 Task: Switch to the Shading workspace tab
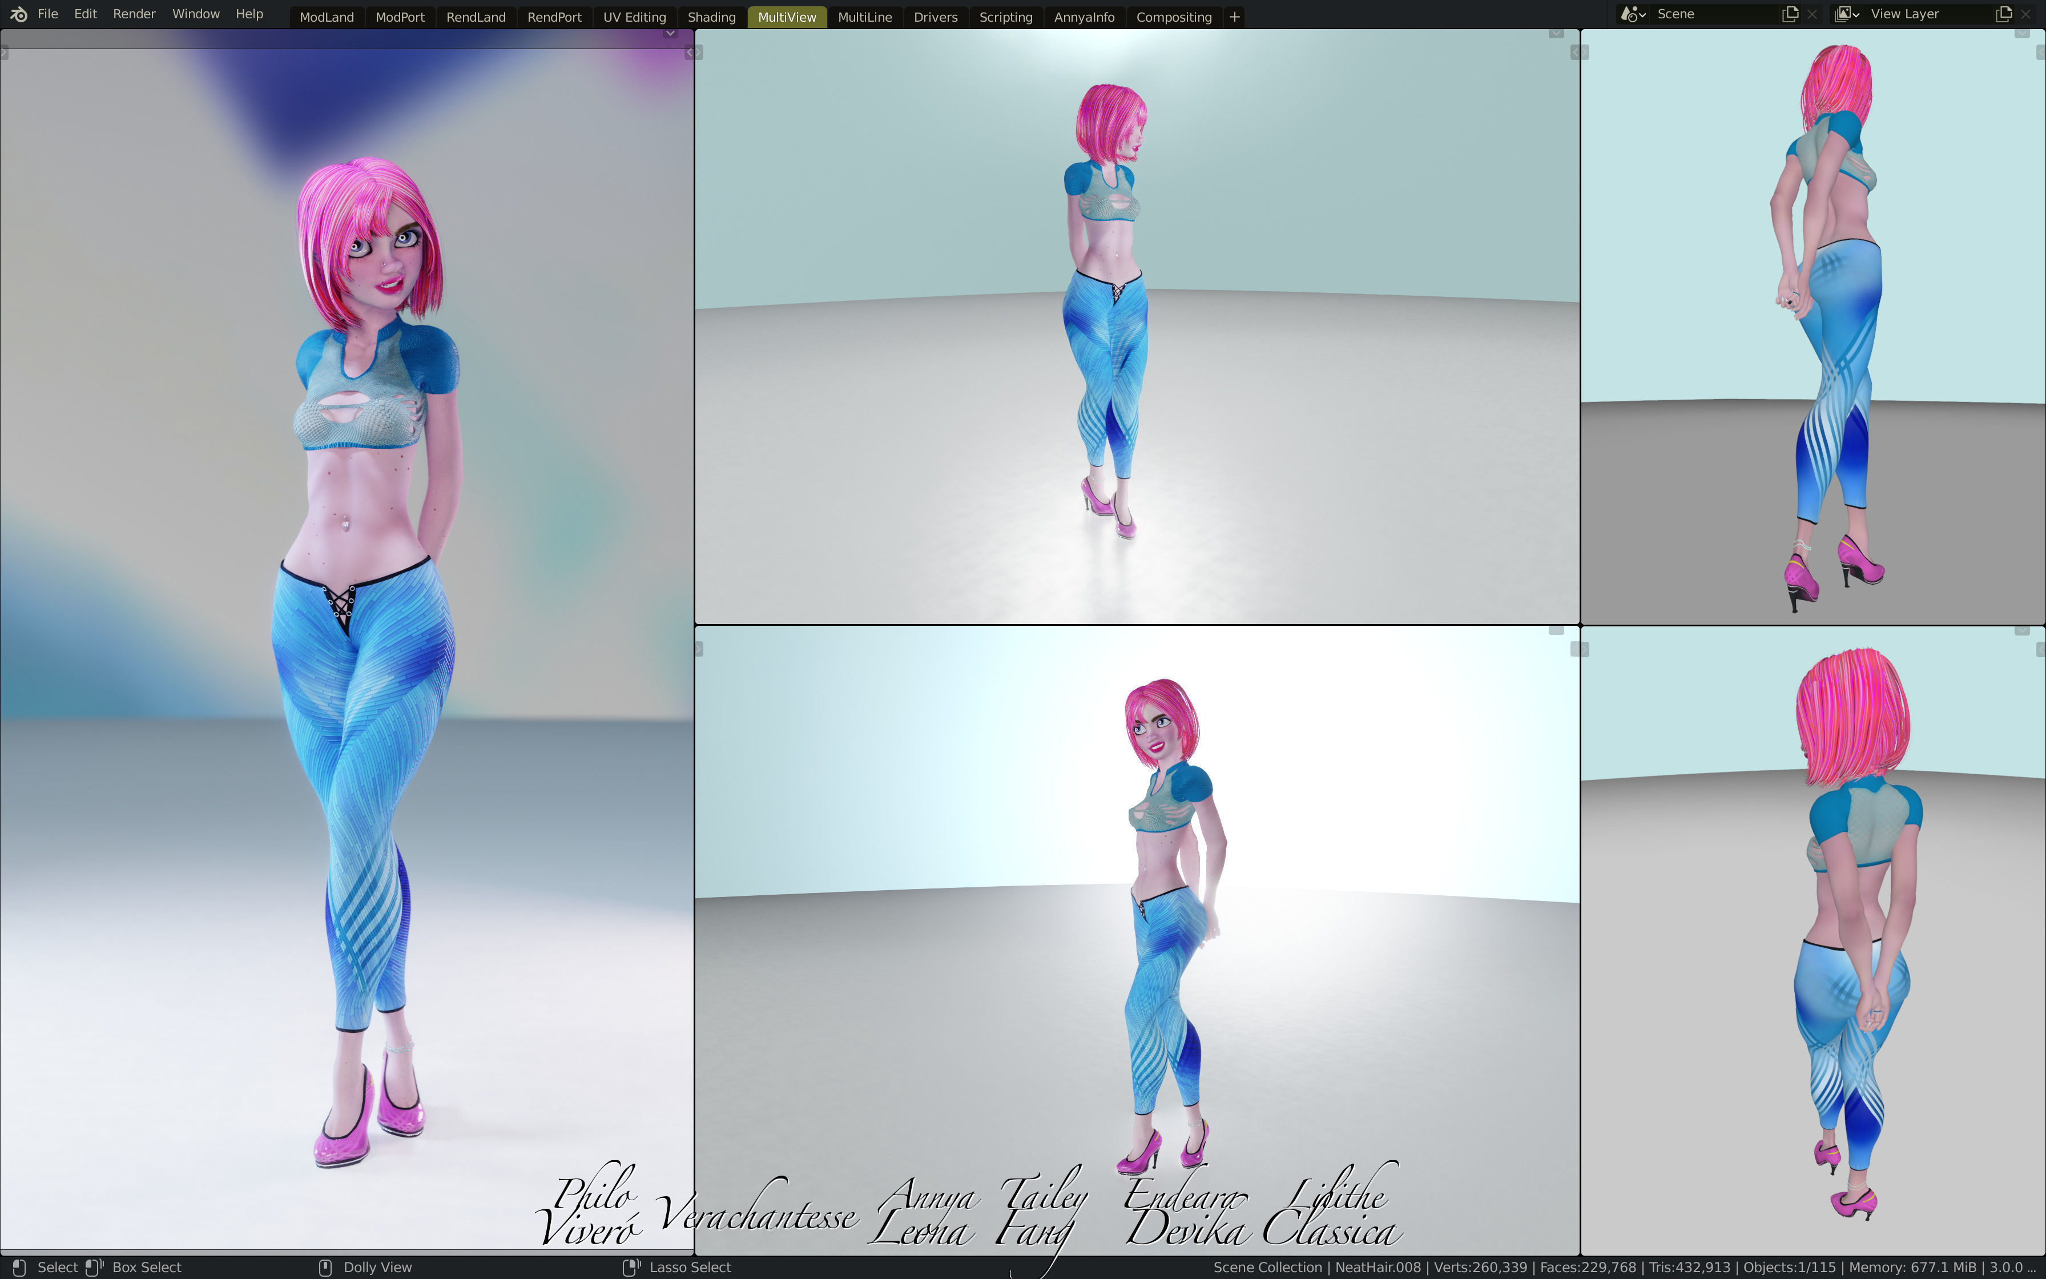point(712,17)
